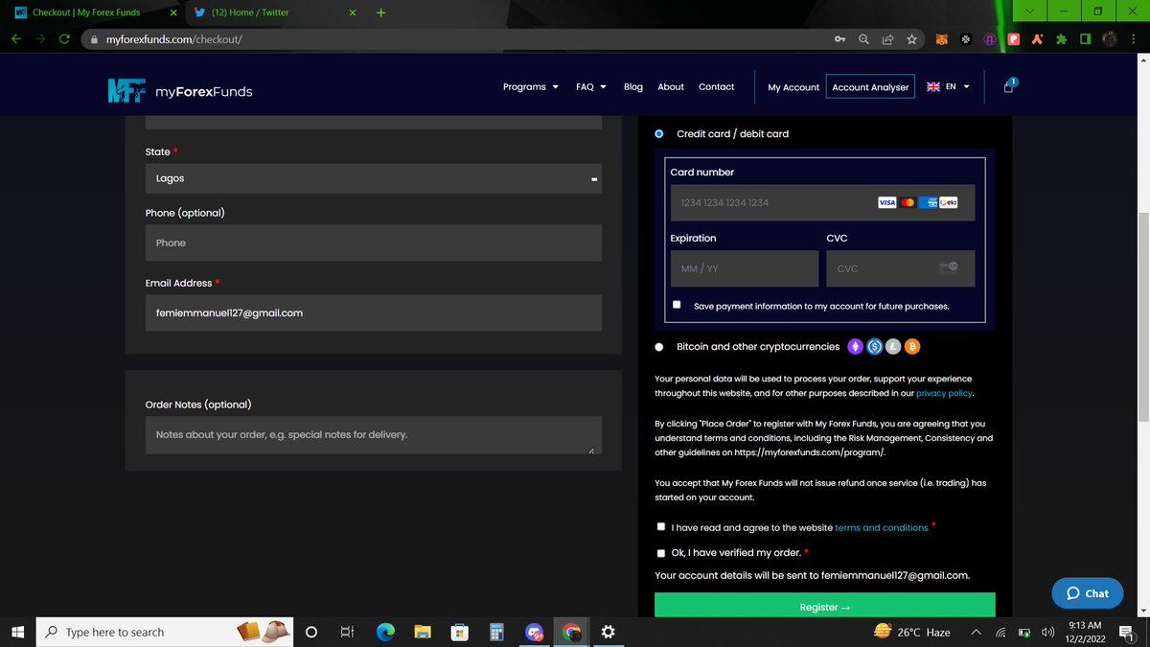Open the terms and conditions link
The height and width of the screenshot is (647, 1150).
[x=882, y=528]
